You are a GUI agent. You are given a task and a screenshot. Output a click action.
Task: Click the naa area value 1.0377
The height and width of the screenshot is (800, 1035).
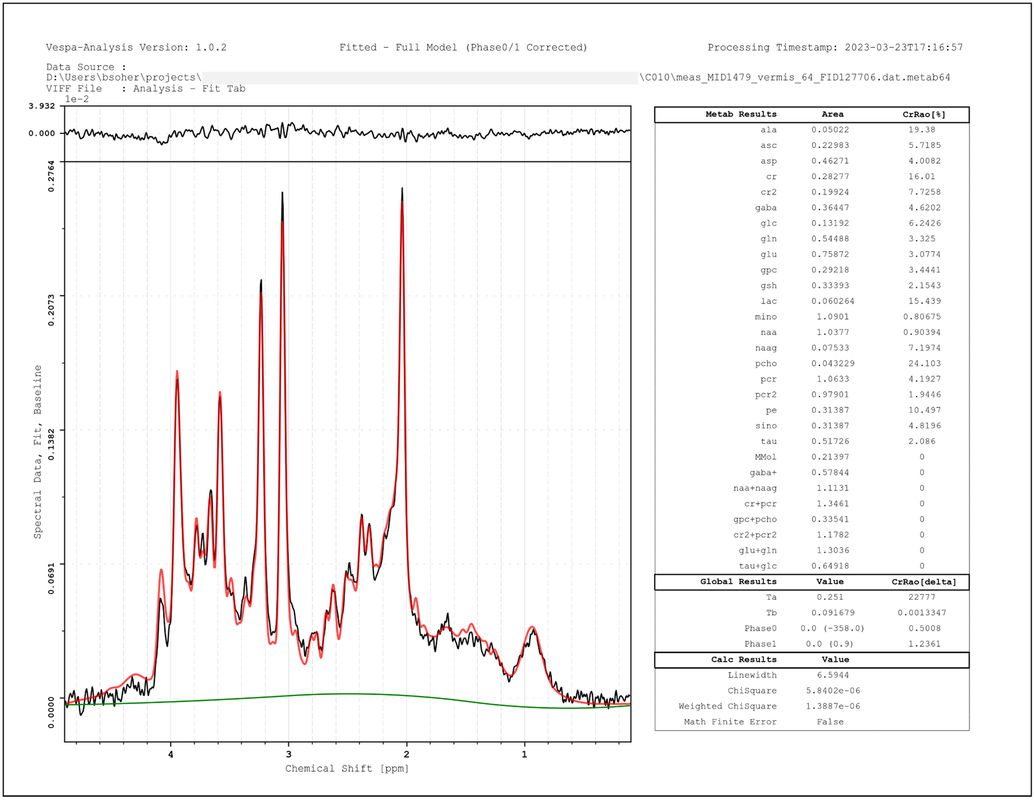click(833, 332)
